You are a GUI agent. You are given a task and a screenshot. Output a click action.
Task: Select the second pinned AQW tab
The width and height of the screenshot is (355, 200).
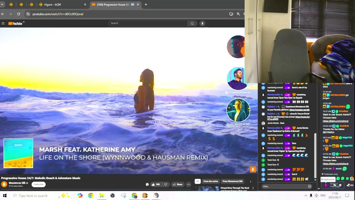click(x=21, y=4)
